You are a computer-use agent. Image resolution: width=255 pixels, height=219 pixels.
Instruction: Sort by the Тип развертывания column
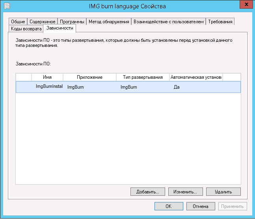click(x=143, y=77)
